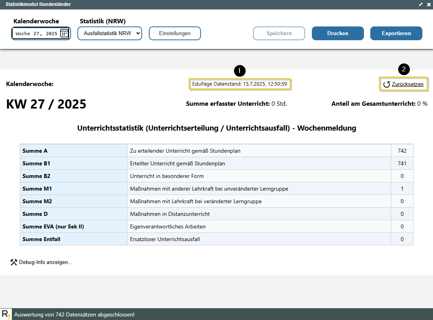Click the Summe B1 row label
This screenshot has height=320, width=433.
[x=36, y=163]
